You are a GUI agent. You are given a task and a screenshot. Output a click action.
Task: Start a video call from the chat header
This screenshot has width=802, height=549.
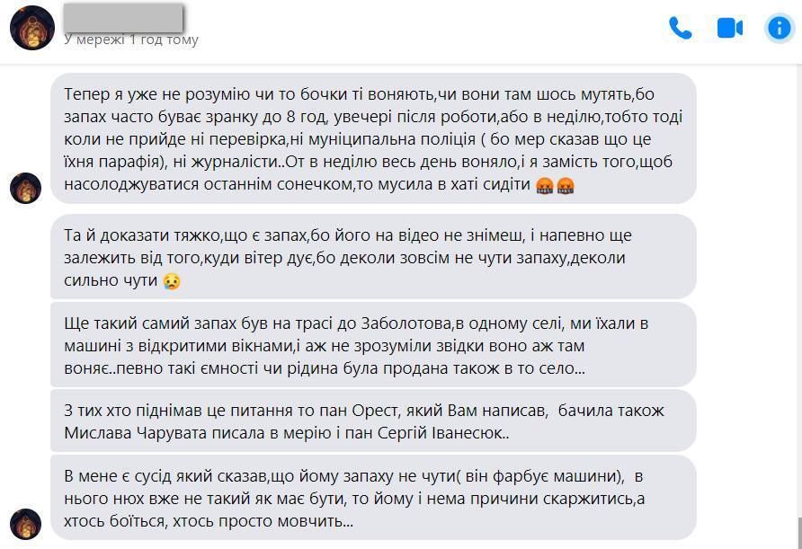pyautogui.click(x=730, y=28)
